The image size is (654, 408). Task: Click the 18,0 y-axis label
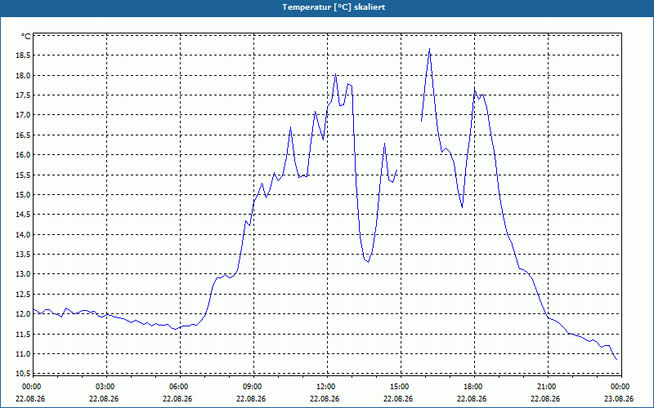point(24,75)
